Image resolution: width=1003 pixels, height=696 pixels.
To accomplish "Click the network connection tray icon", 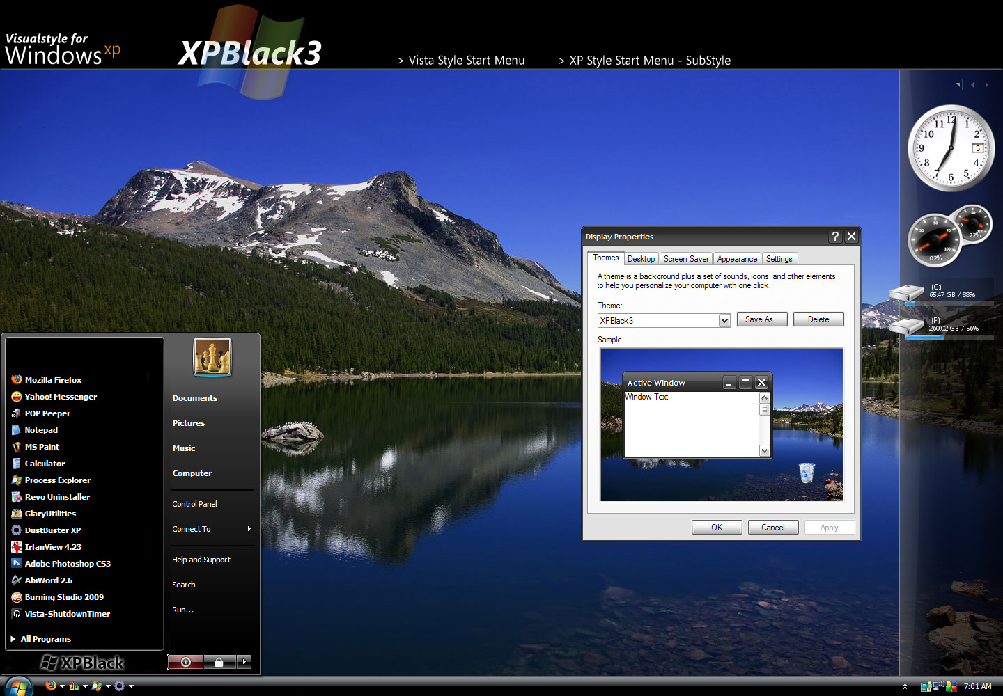I will (938, 686).
